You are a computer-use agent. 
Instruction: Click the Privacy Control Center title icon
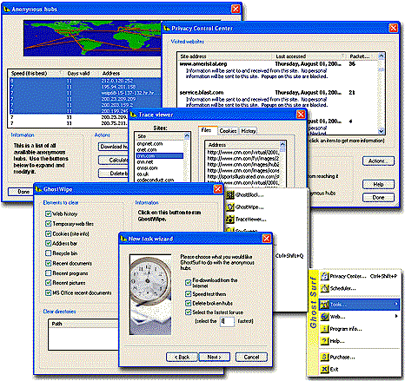pyautogui.click(x=167, y=29)
